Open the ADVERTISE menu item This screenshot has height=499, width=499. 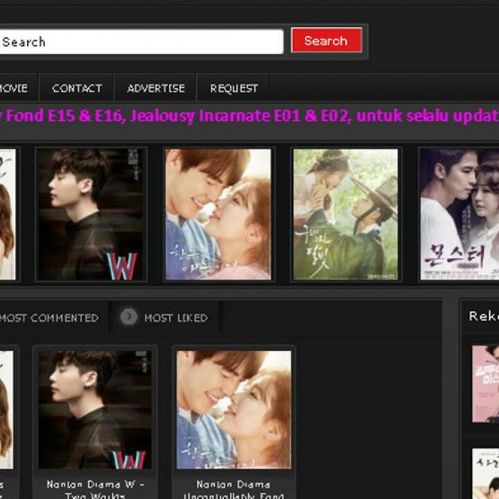[156, 88]
